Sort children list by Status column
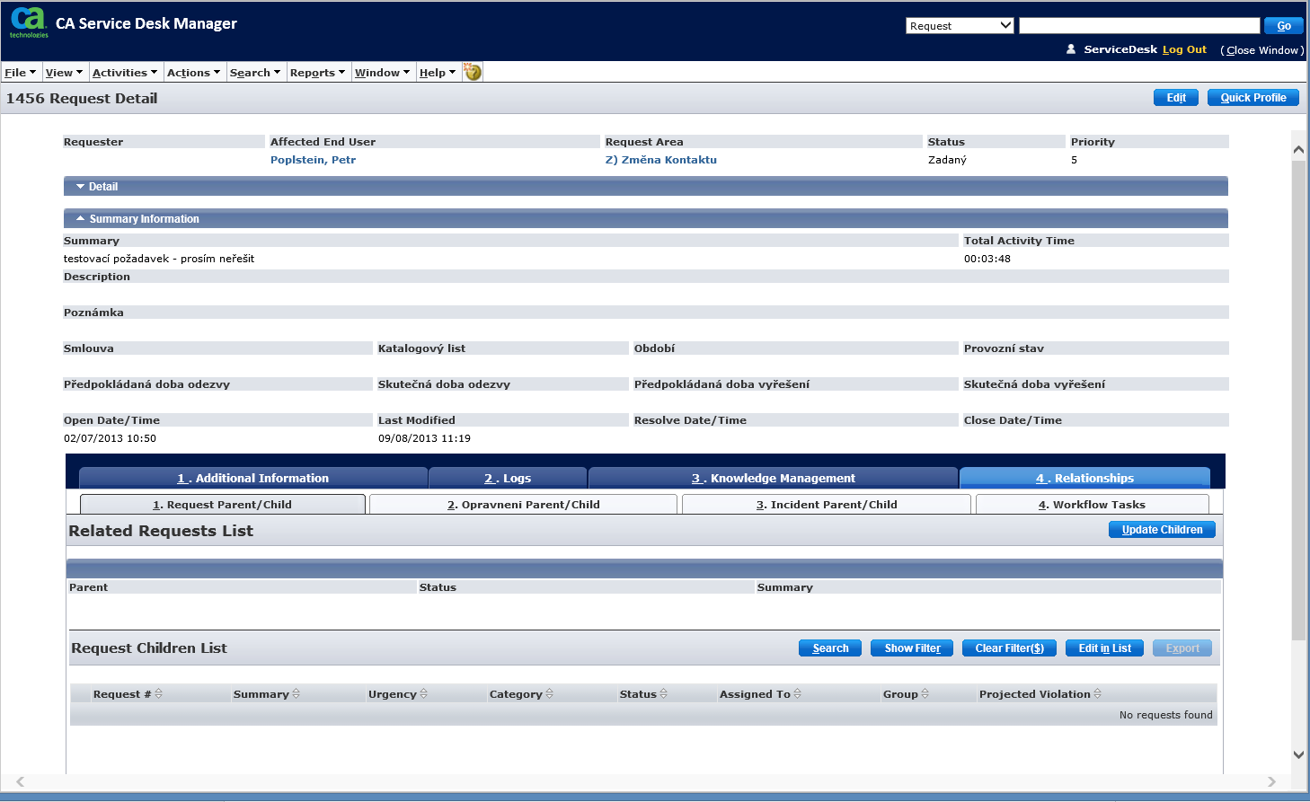 663,693
